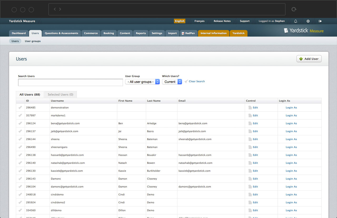Tick the checkmark for kassieb@getyardstick.com
The width and height of the screenshot is (337, 218).
(20, 171)
